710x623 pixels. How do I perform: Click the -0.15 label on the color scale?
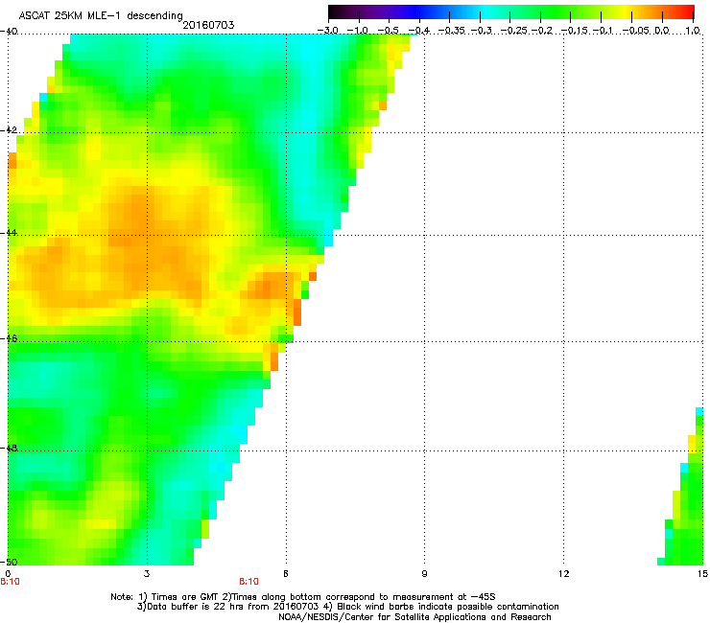[575, 31]
